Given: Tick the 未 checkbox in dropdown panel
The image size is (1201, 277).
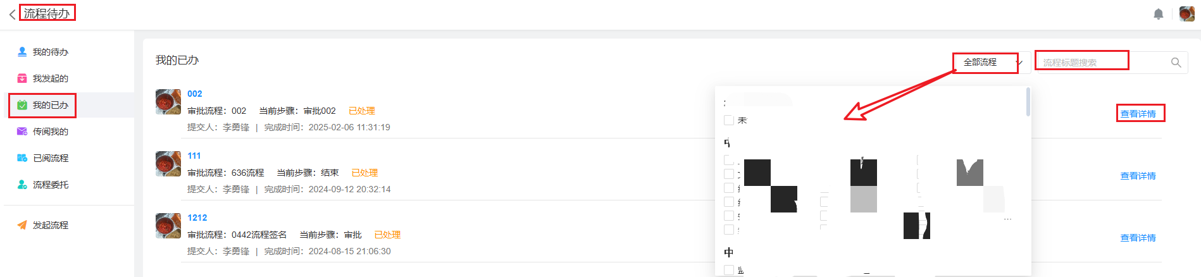Looking at the screenshot, I should [729, 120].
